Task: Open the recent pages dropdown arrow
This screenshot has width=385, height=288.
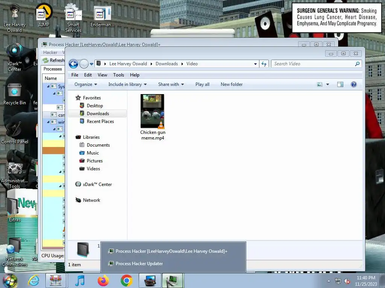Action: (x=91, y=64)
